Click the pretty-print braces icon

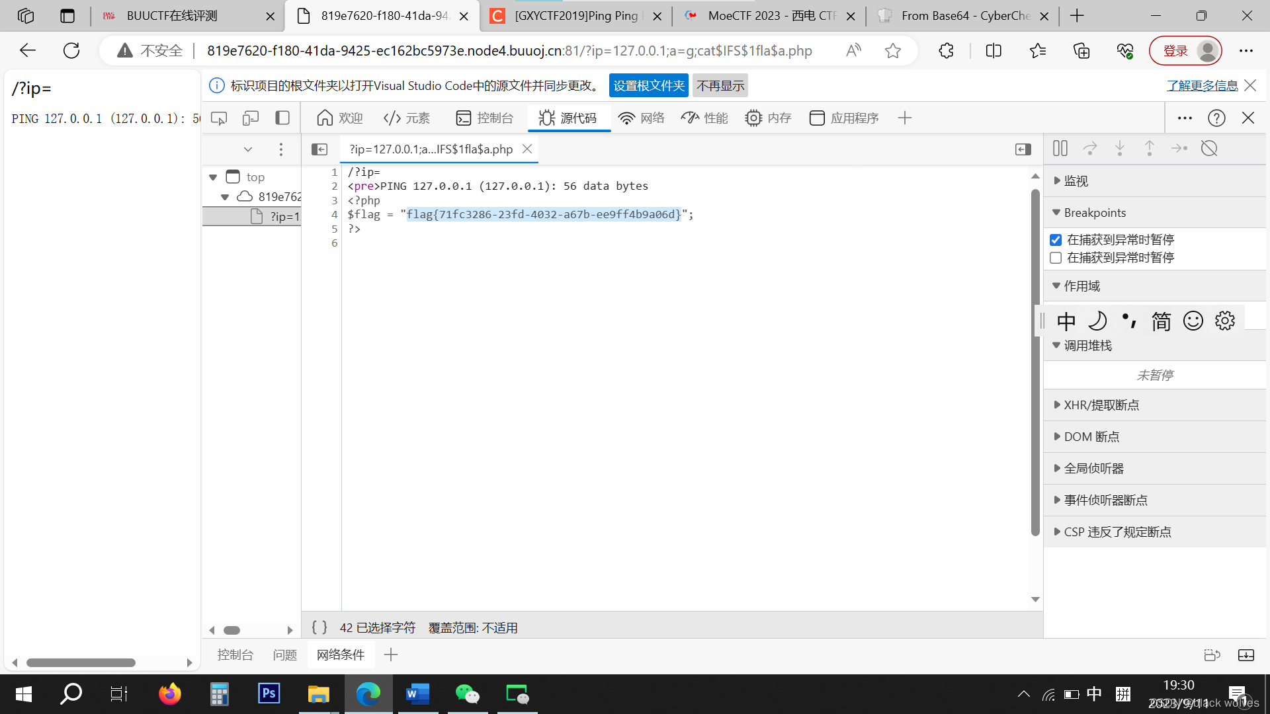tap(319, 627)
